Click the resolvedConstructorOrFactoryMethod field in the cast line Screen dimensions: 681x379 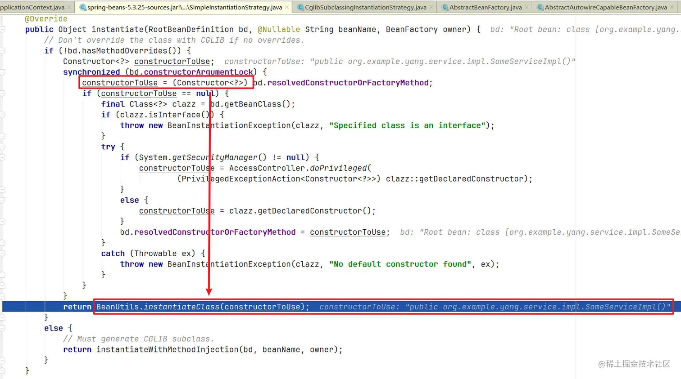(348, 83)
